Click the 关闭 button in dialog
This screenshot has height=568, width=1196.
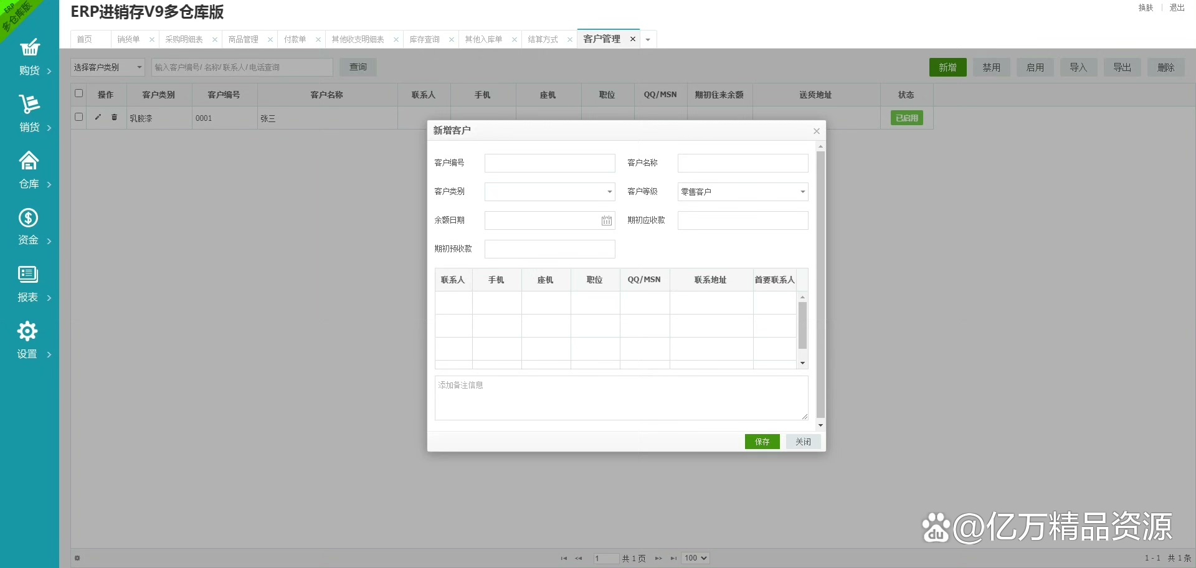pyautogui.click(x=804, y=442)
